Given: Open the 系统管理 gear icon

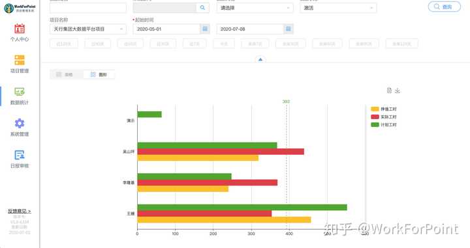Looking at the screenshot, I should (20, 123).
